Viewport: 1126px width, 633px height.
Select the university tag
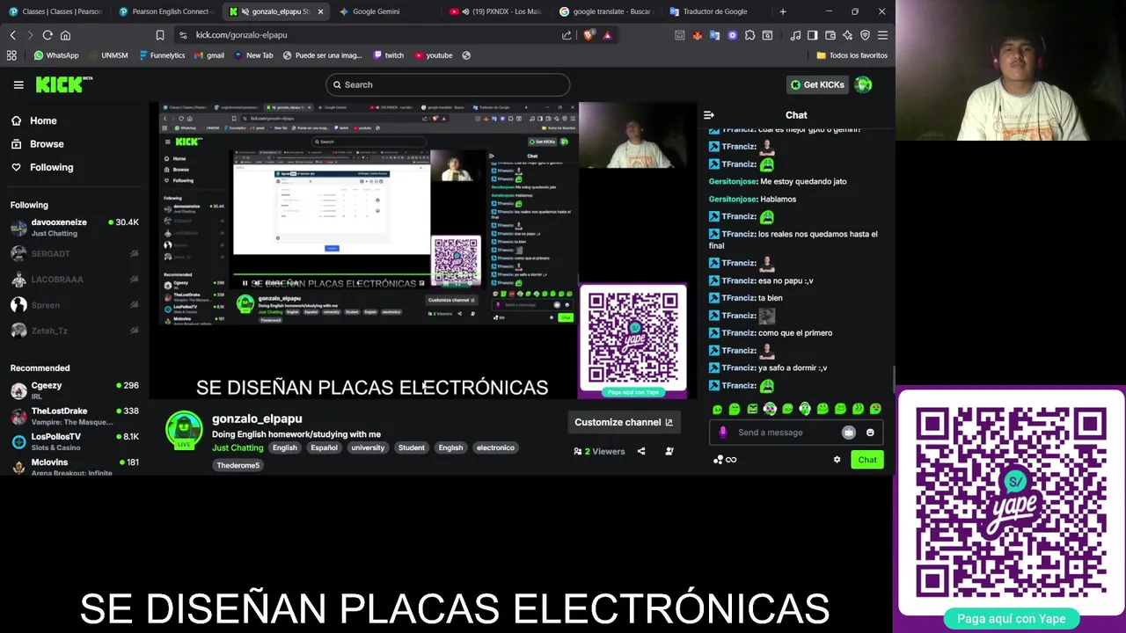[x=368, y=447]
